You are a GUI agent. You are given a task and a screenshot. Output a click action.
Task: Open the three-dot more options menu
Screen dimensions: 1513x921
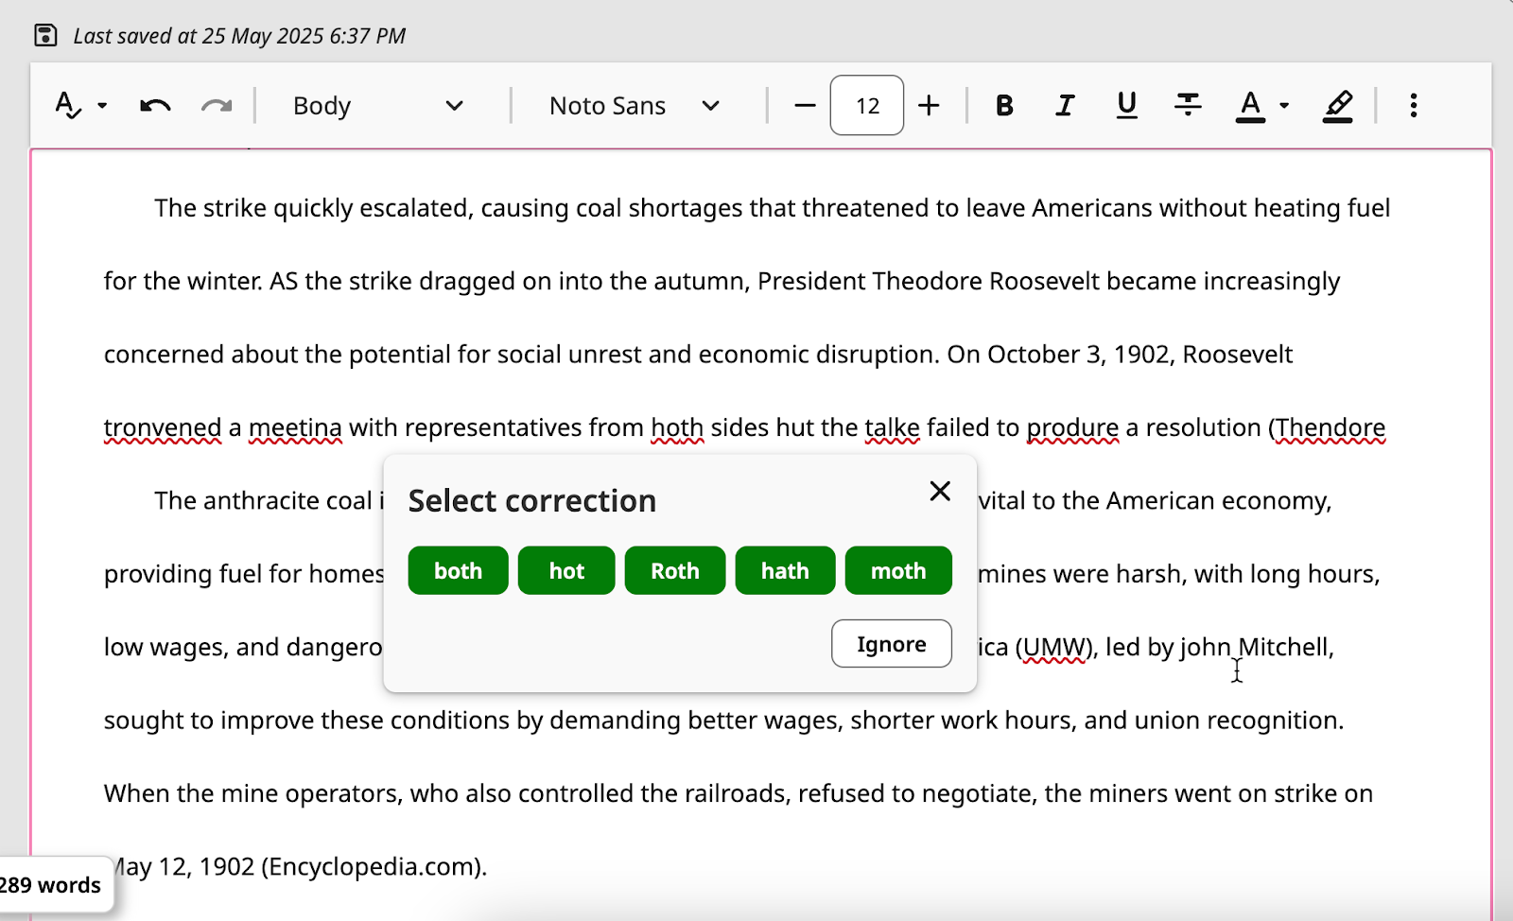1413,105
